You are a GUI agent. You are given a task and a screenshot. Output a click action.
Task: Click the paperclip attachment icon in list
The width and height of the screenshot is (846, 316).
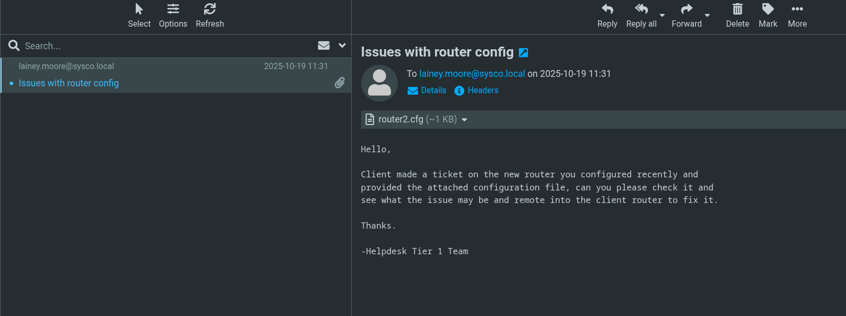[340, 83]
